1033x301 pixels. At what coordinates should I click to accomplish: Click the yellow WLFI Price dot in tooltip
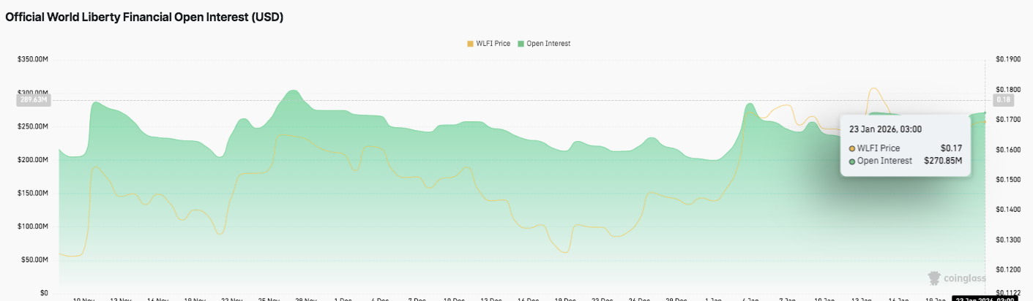pos(852,148)
